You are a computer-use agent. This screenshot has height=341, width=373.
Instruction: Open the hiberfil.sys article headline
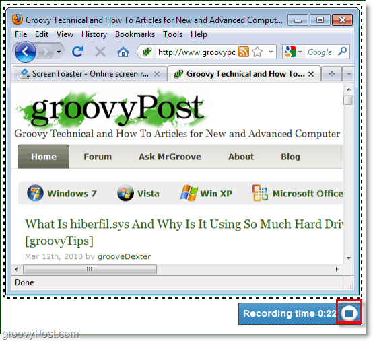(184, 233)
